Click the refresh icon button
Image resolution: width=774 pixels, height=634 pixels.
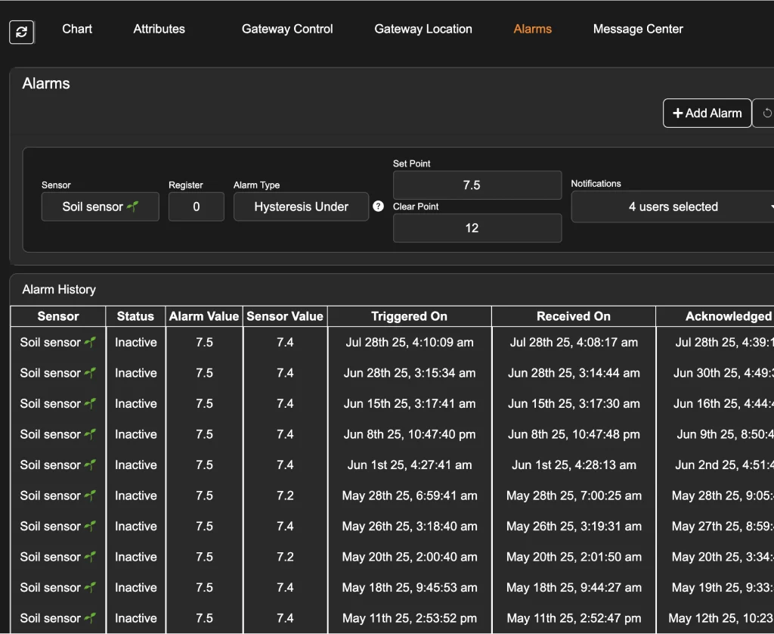tap(21, 32)
